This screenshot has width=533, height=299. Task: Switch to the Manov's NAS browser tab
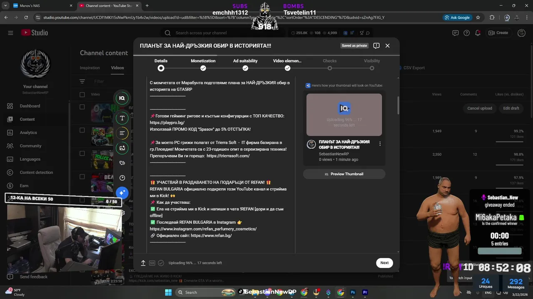click(42, 6)
